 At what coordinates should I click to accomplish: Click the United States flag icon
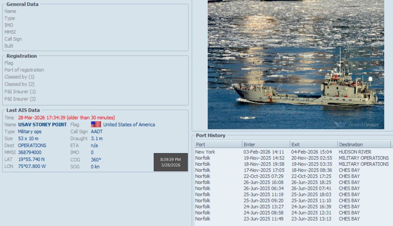pyautogui.click(x=96, y=125)
